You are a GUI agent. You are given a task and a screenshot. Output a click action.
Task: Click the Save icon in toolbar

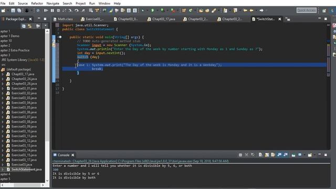pyautogui.click(x=13, y=10)
